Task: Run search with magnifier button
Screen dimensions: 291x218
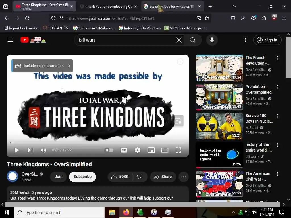Action: tap(193, 40)
